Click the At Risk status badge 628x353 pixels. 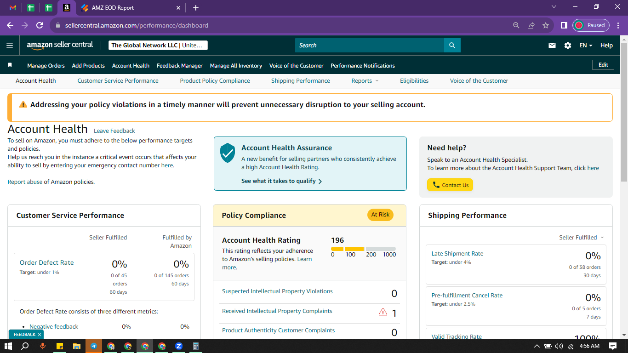tap(380, 215)
